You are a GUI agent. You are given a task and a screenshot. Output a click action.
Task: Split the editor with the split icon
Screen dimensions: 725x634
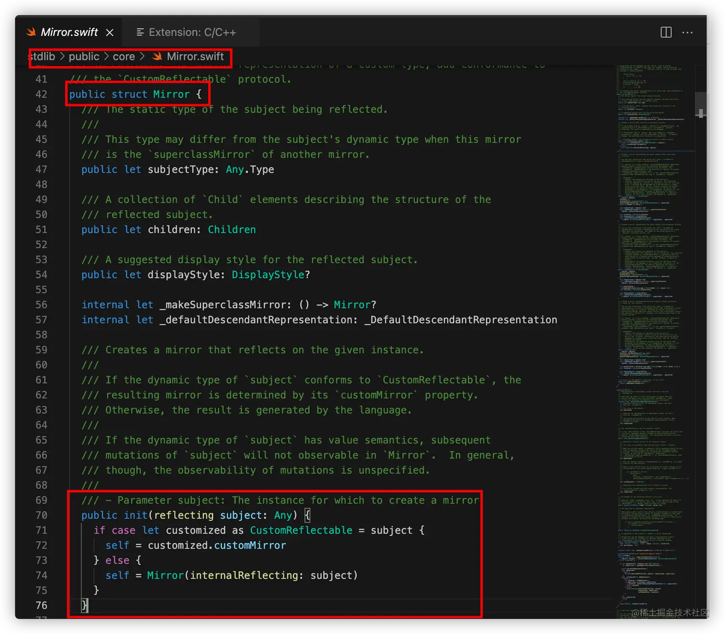pyautogui.click(x=666, y=32)
